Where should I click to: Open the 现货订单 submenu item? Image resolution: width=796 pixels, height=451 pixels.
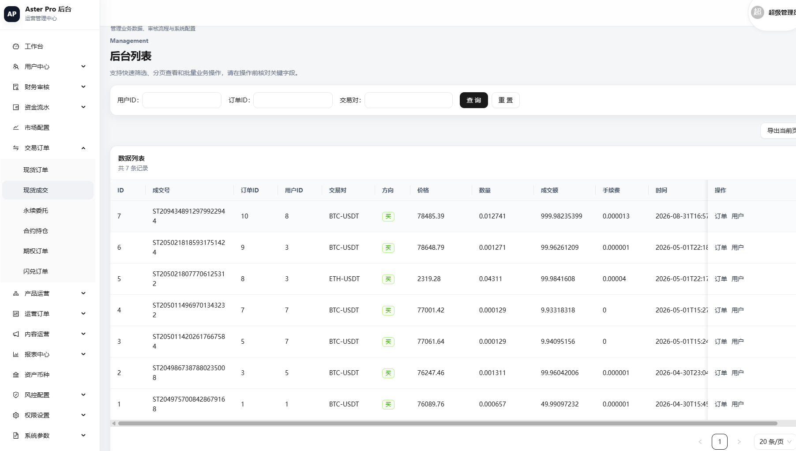click(x=48, y=170)
